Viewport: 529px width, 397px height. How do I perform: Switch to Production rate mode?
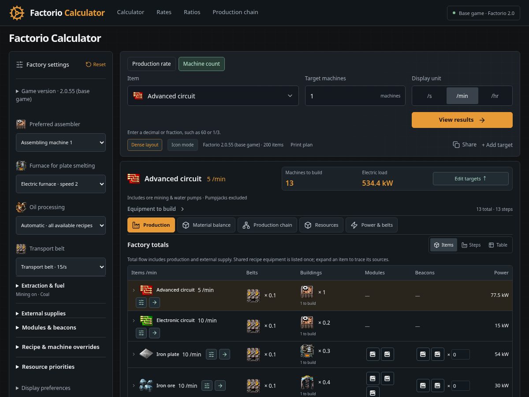pos(152,64)
